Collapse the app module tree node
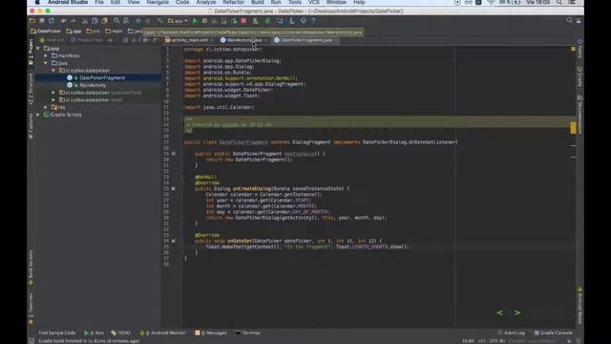This screenshot has width=611, height=344. click(x=38, y=49)
